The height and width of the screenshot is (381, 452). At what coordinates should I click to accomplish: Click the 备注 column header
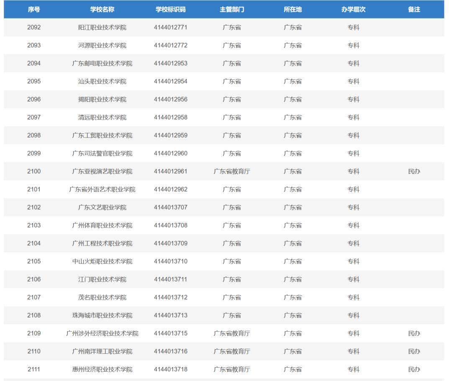414,9
